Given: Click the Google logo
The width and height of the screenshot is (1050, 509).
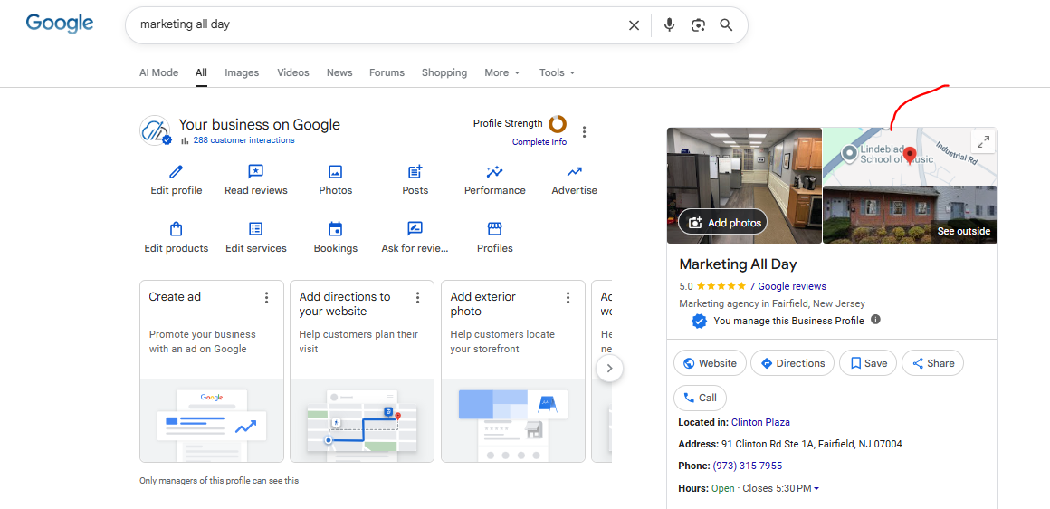Looking at the screenshot, I should pos(60,23).
